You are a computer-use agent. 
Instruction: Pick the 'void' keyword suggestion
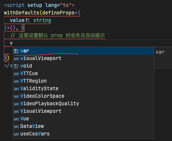pyautogui.click(x=83, y=66)
